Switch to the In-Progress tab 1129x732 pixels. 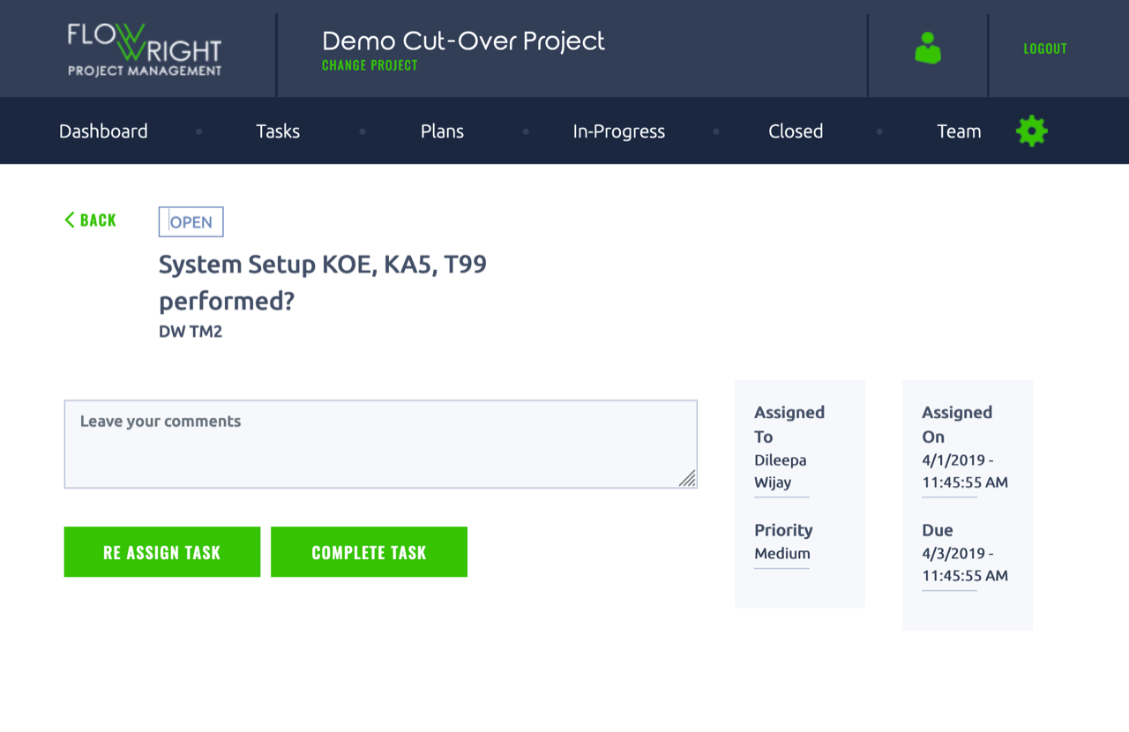coord(618,131)
